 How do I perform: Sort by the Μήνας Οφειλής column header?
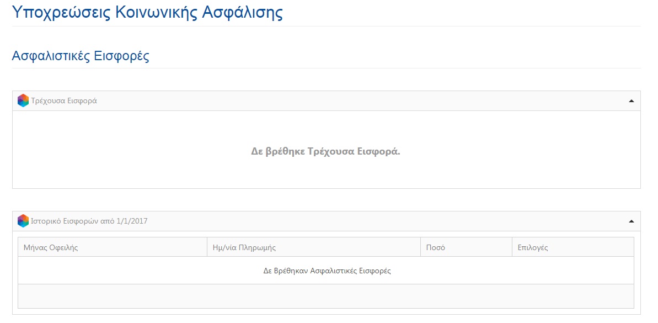[x=51, y=247]
